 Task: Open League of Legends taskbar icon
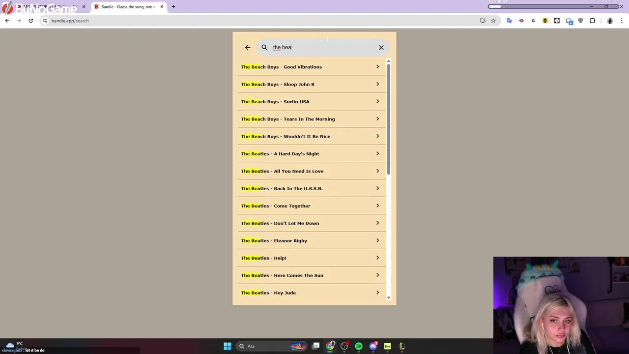tap(401, 346)
